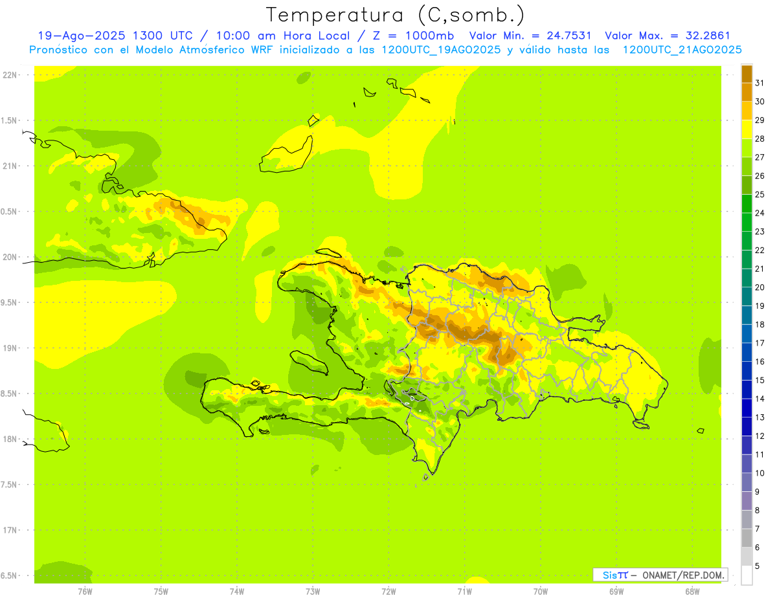
Task: Select the legend value 15
Action: pyautogui.click(x=760, y=380)
